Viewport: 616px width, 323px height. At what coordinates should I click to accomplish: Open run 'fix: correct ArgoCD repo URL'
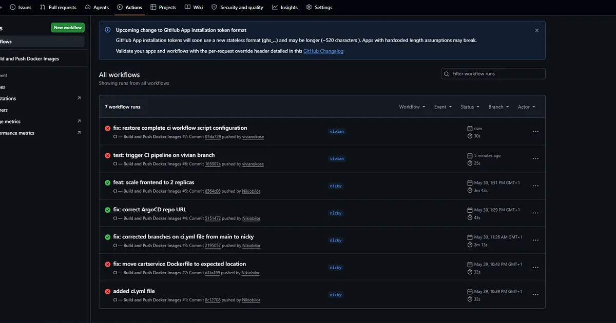point(150,209)
